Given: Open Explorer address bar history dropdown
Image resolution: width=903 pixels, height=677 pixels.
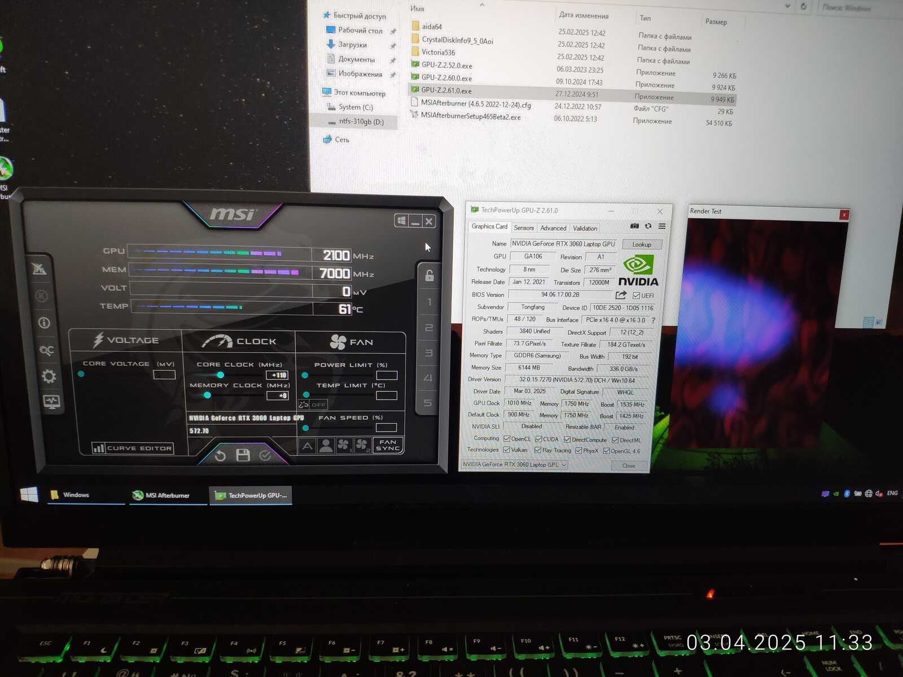Looking at the screenshot, I should tap(788, 6).
